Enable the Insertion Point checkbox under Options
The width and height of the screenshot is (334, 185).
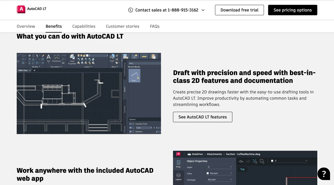point(130,124)
